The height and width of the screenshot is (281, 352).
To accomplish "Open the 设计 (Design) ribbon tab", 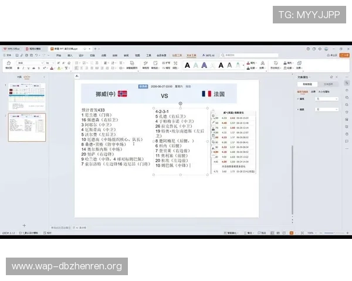I will [x=82, y=56].
